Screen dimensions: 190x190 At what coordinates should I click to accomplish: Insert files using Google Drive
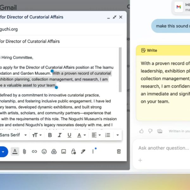coord(54,151)
